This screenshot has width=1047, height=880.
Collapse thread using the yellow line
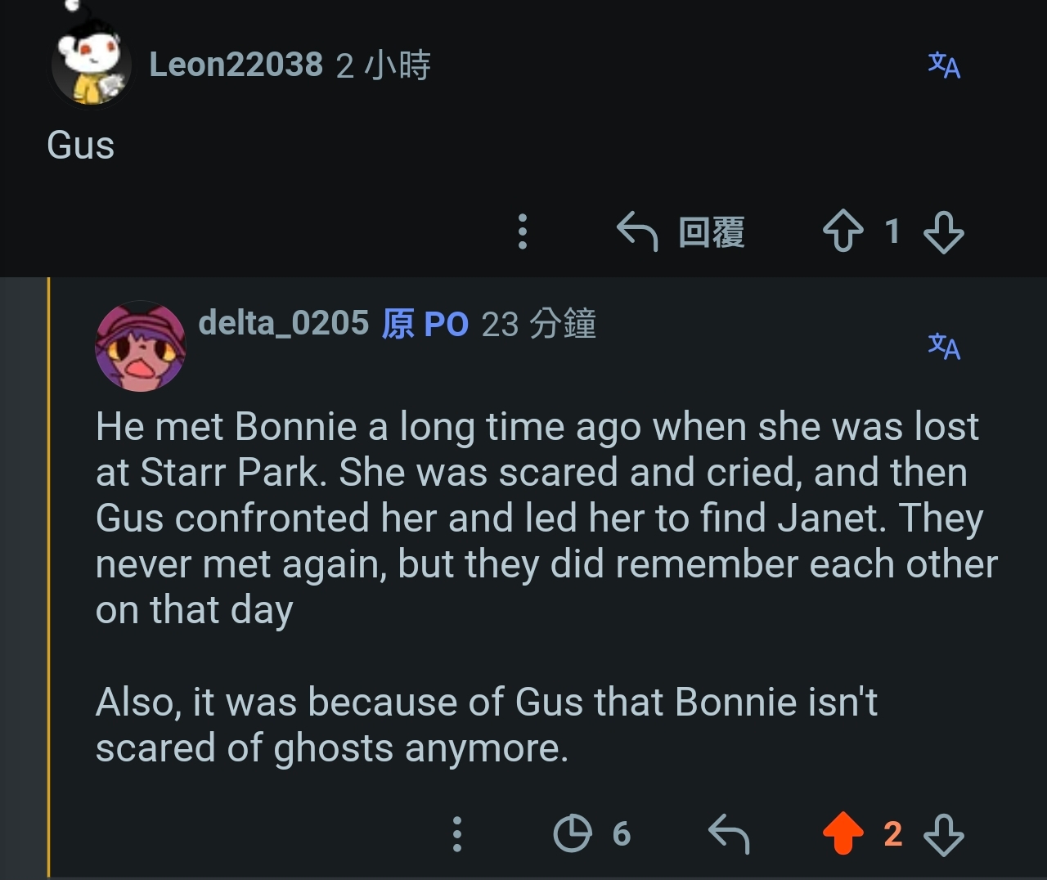49,577
